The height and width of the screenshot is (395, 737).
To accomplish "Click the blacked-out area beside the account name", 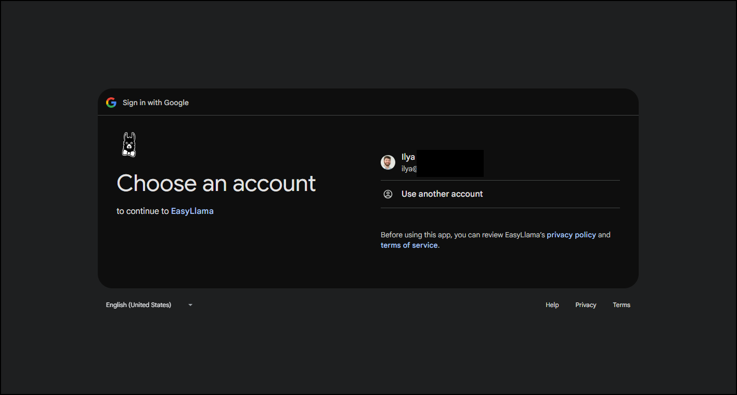I will coord(450,163).
